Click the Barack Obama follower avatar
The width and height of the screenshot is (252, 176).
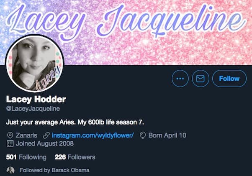pyautogui.click(x=10, y=170)
